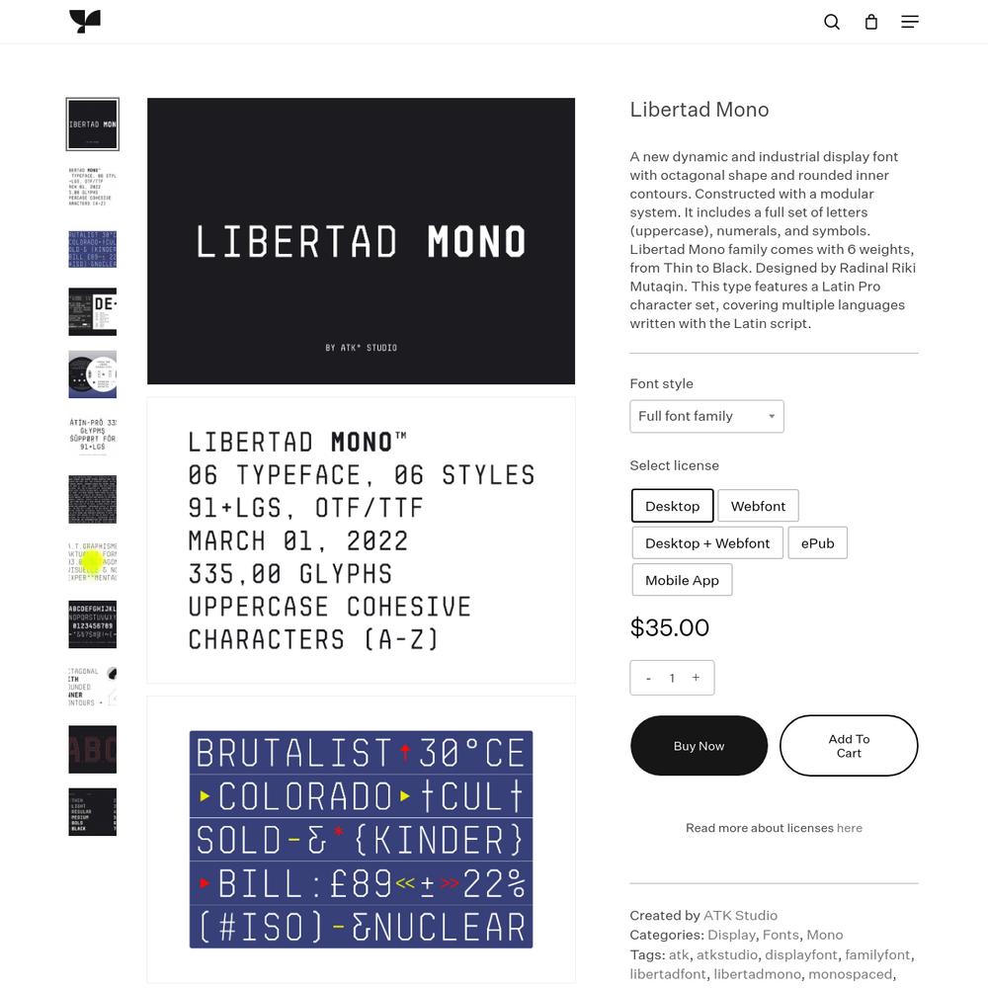Open the shopping bag cart icon
The image size is (988, 988).
[870, 22]
